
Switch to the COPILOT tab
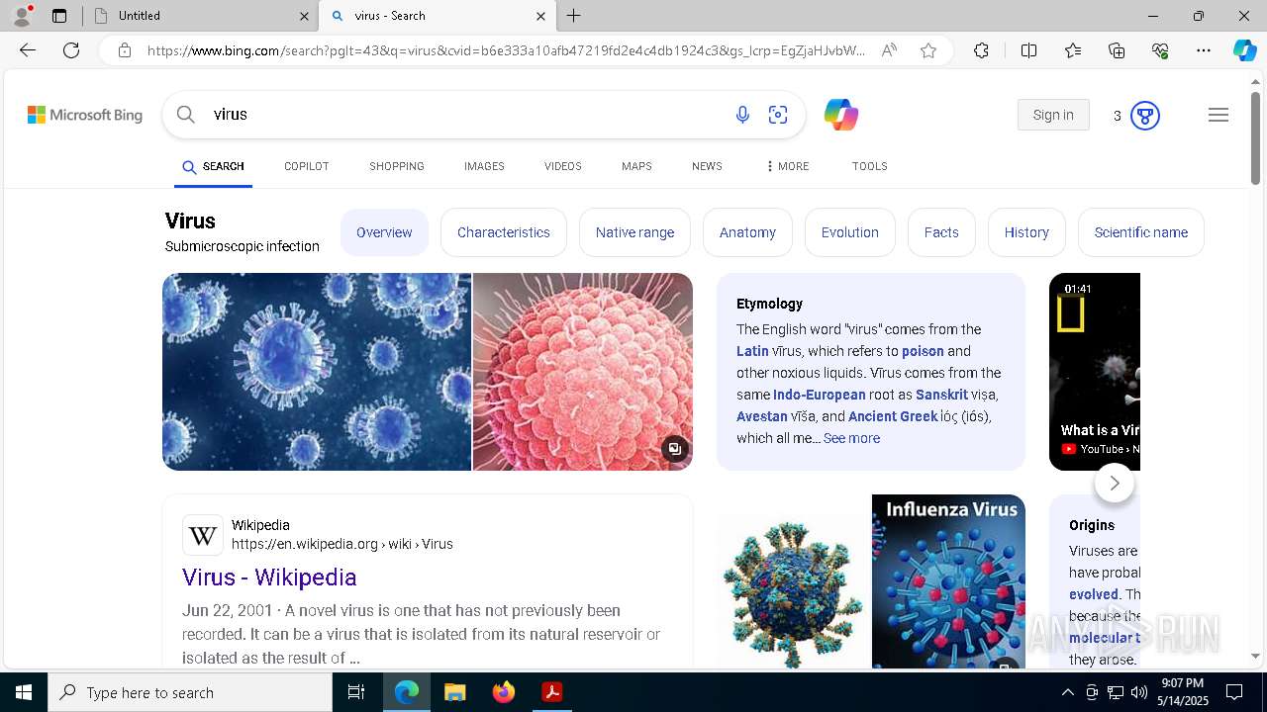[x=306, y=166]
